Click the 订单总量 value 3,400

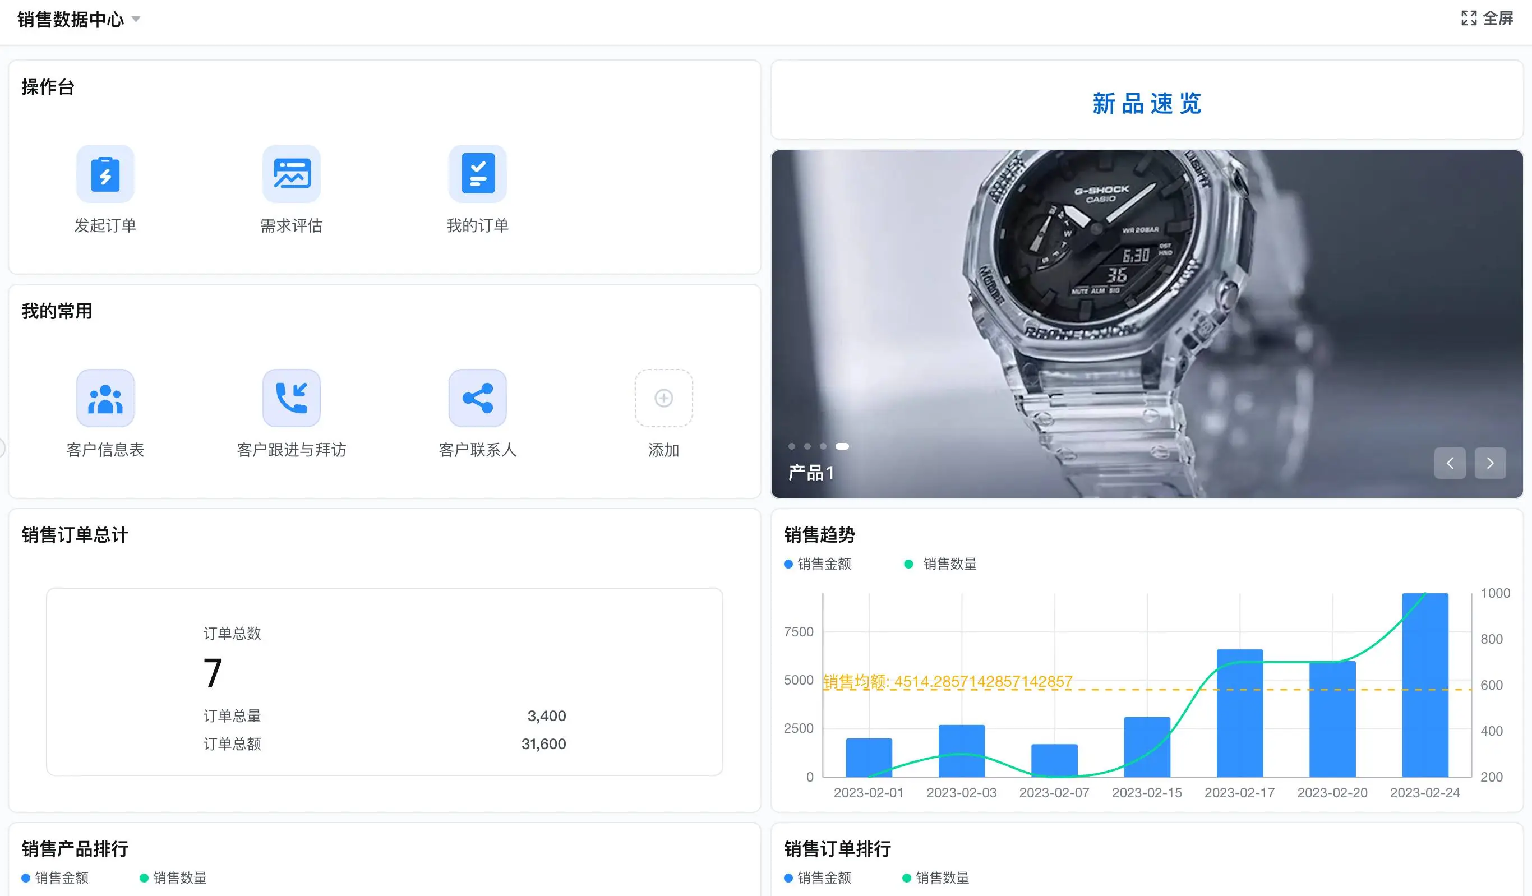[x=547, y=716]
